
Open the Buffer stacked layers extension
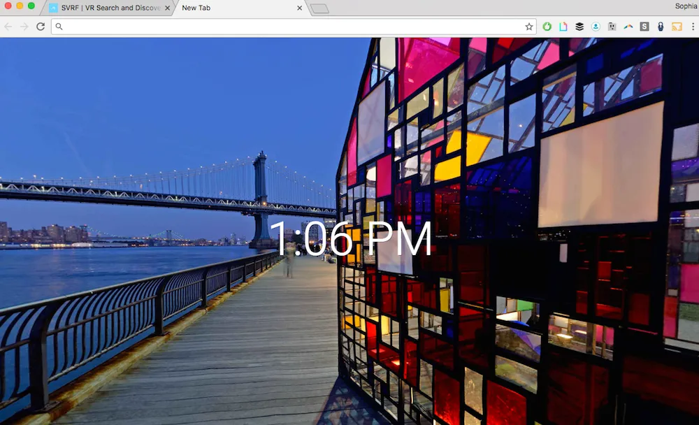[x=579, y=27]
